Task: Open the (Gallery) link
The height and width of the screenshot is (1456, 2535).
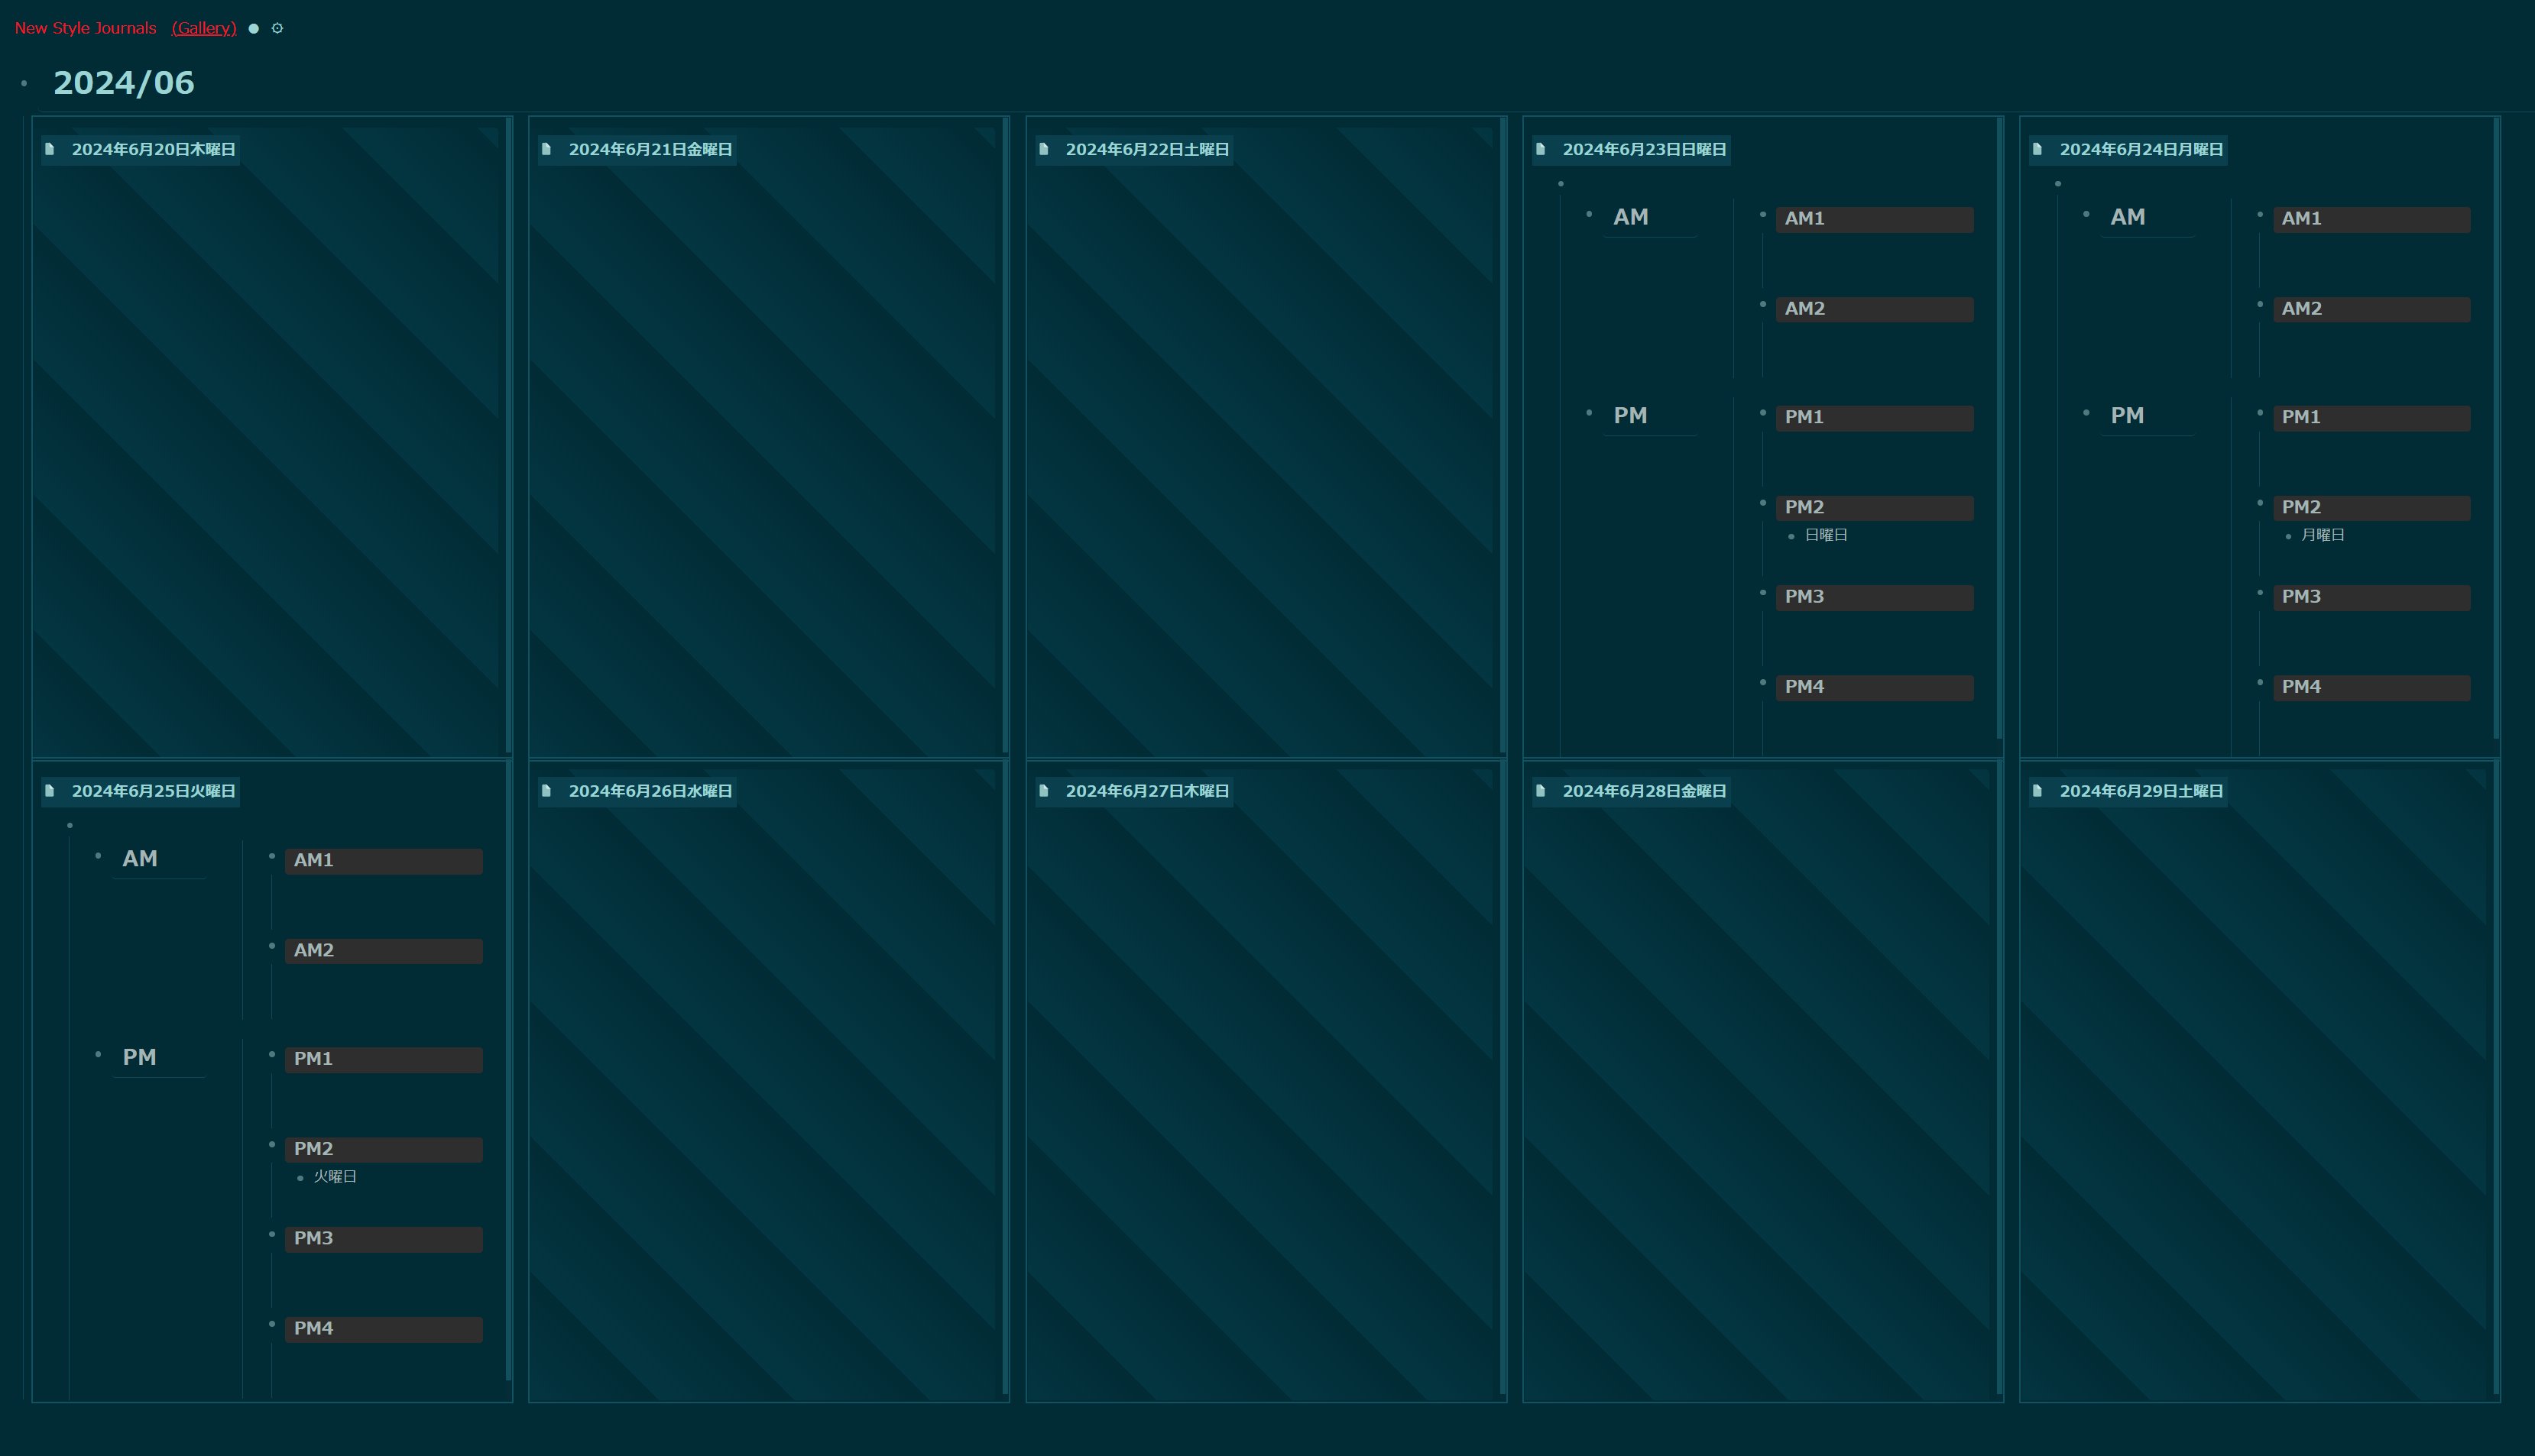Action: pyautogui.click(x=204, y=28)
